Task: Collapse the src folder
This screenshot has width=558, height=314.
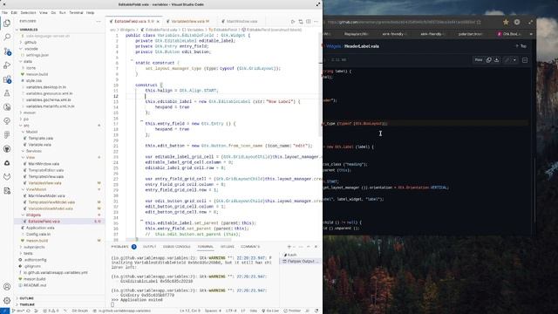Action: pyautogui.click(x=26, y=126)
